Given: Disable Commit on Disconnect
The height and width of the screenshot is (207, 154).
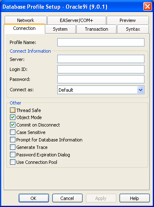Looking at the screenshot, I should [x=12, y=125].
